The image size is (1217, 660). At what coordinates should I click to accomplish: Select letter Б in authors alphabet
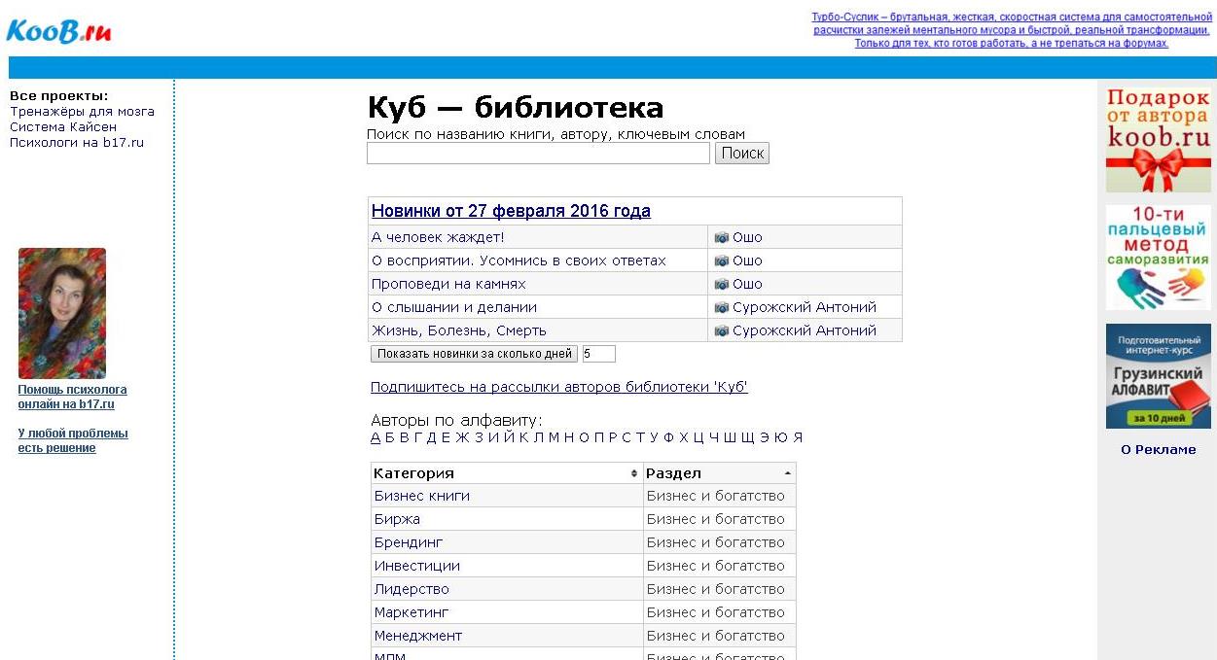[x=390, y=437]
